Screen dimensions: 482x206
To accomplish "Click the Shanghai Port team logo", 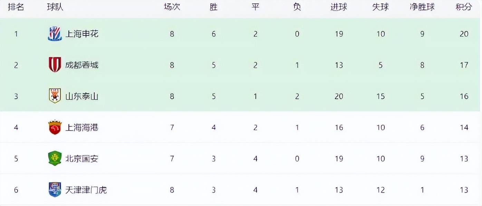I will (x=55, y=127).
